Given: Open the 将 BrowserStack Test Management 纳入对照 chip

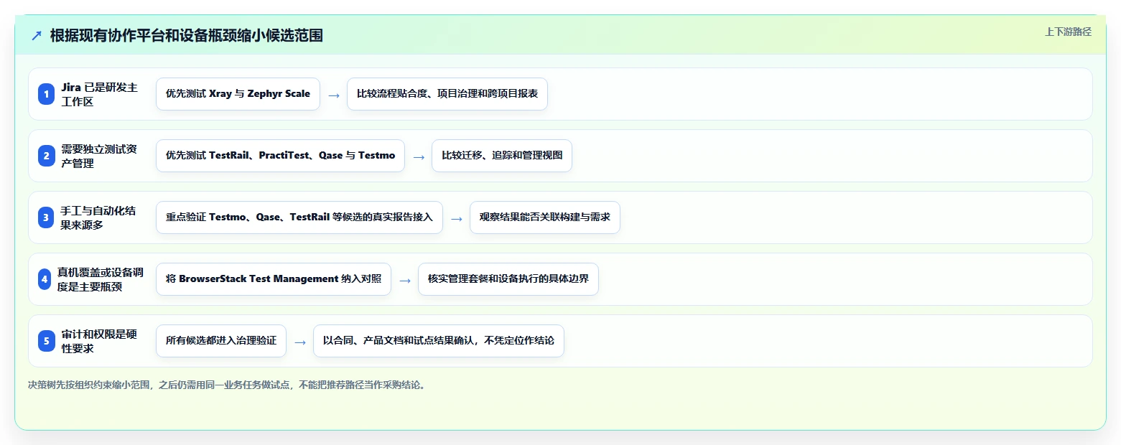Looking at the screenshot, I should pos(274,279).
